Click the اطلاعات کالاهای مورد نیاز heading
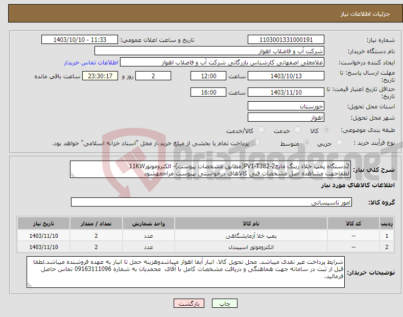403x317 pixels. [x=358, y=185]
